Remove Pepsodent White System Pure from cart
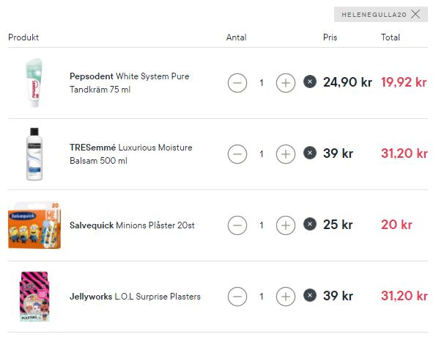The image size is (436, 337). pos(310,82)
